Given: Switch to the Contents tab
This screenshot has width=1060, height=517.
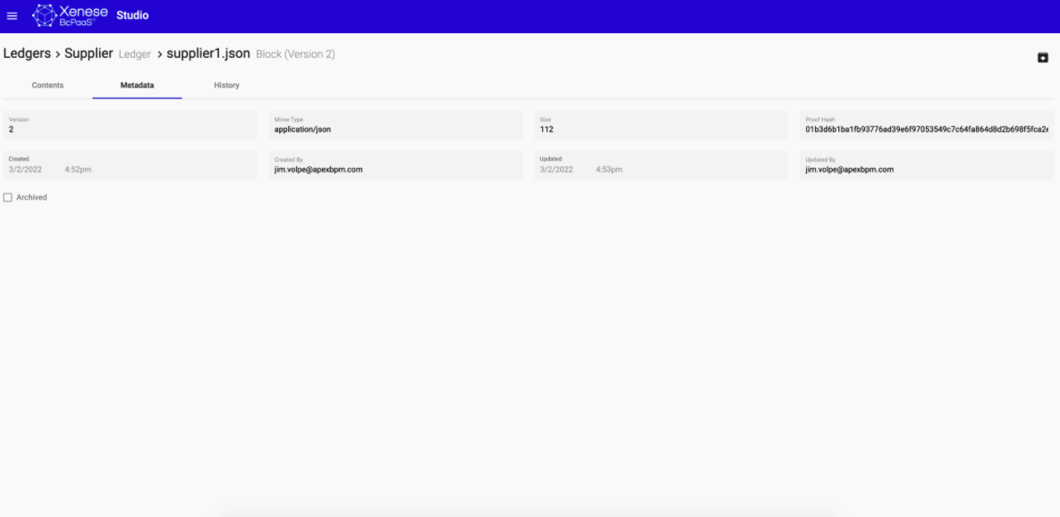Looking at the screenshot, I should click(x=48, y=85).
